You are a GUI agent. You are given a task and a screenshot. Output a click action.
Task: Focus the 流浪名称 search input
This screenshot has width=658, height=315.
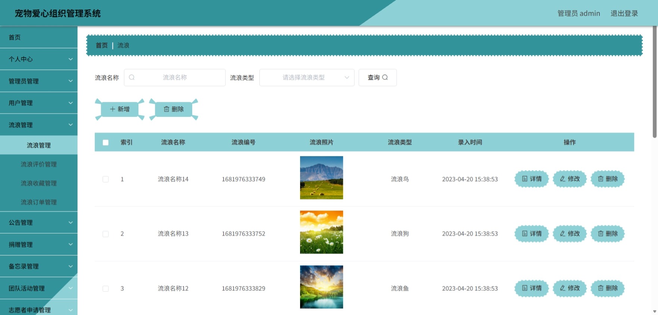(175, 77)
